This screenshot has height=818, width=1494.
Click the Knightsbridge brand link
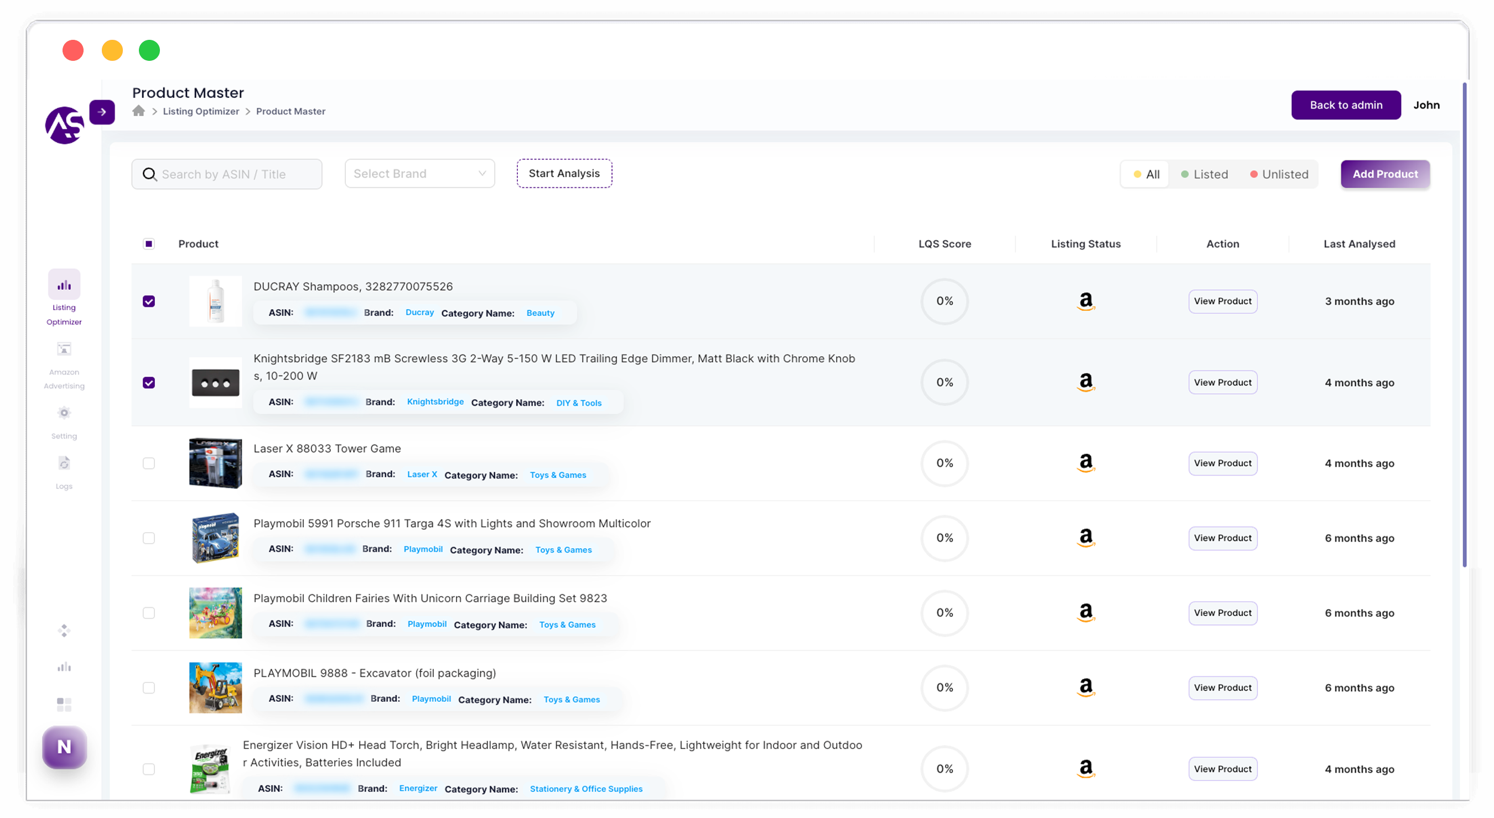[435, 402]
